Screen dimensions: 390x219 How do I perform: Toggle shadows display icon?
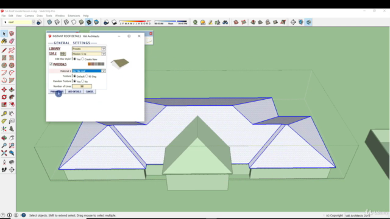[106, 23]
